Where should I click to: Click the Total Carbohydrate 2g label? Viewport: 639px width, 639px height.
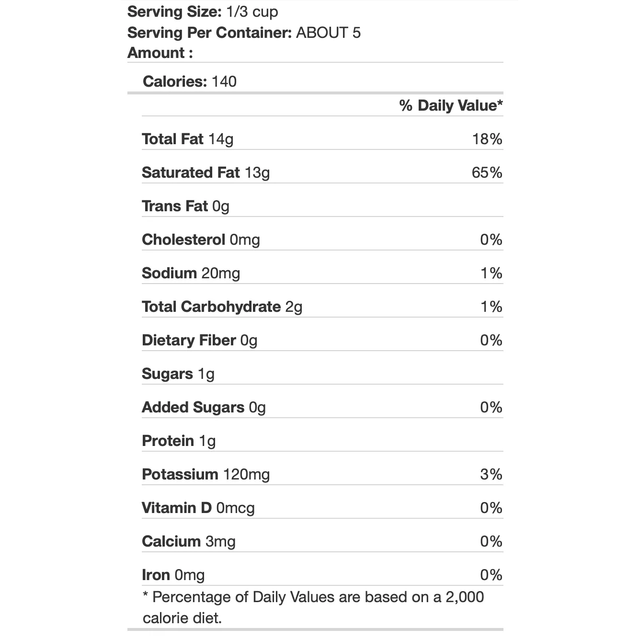click(222, 307)
